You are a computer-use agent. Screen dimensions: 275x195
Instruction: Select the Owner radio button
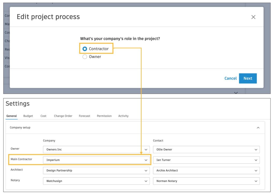coord(85,57)
